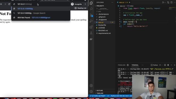176x99 pixels.
Task: Create a new terminal with plus icon
Action: pos(160,65)
